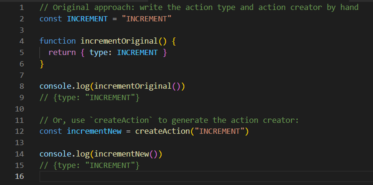Click the INCREMENT constant name on line 2
Screen dimensions: 373x185
click(87, 19)
